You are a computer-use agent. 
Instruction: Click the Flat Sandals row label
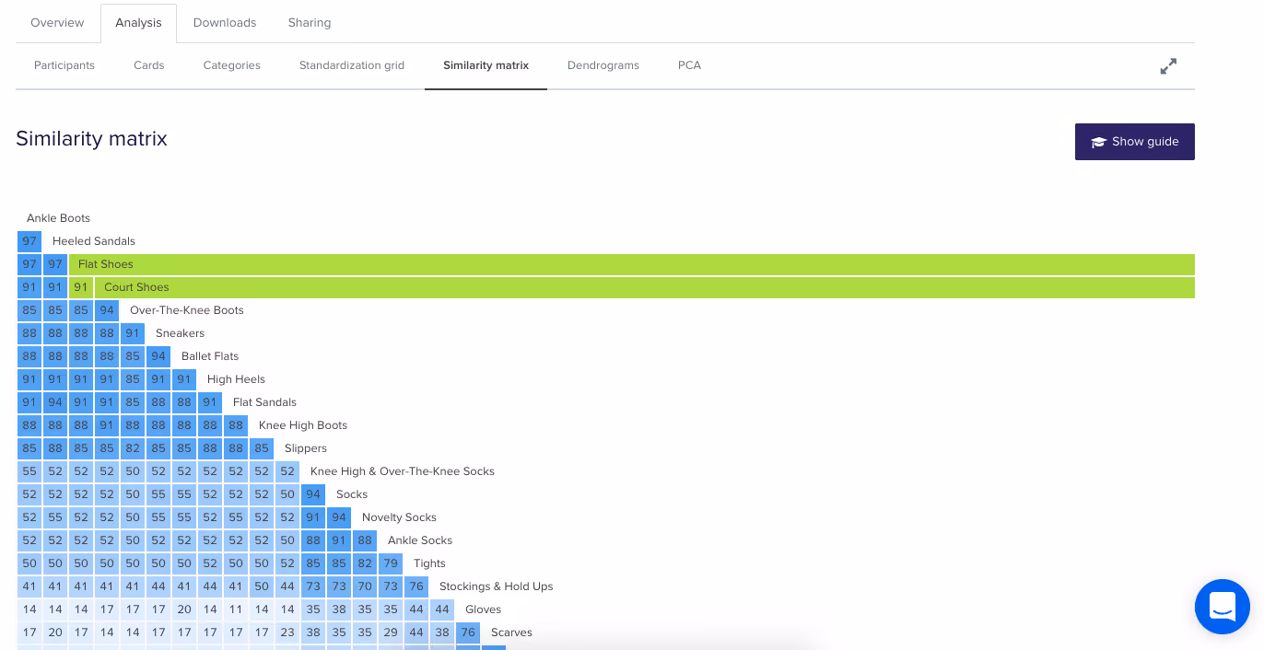coord(265,402)
